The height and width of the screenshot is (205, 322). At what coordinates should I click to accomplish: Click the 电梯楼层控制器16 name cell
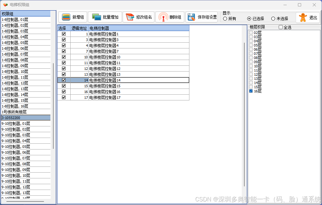tap(139, 92)
